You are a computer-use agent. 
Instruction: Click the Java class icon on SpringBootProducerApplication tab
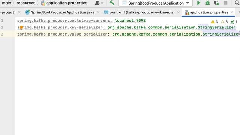pyautogui.click(x=27, y=12)
